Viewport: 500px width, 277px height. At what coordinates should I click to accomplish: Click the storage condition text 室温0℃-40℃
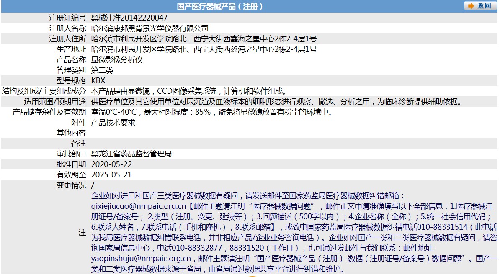[114, 112]
